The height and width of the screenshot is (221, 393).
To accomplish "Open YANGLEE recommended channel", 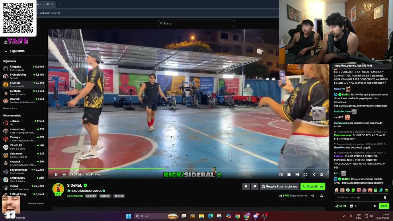I will point(24,147).
